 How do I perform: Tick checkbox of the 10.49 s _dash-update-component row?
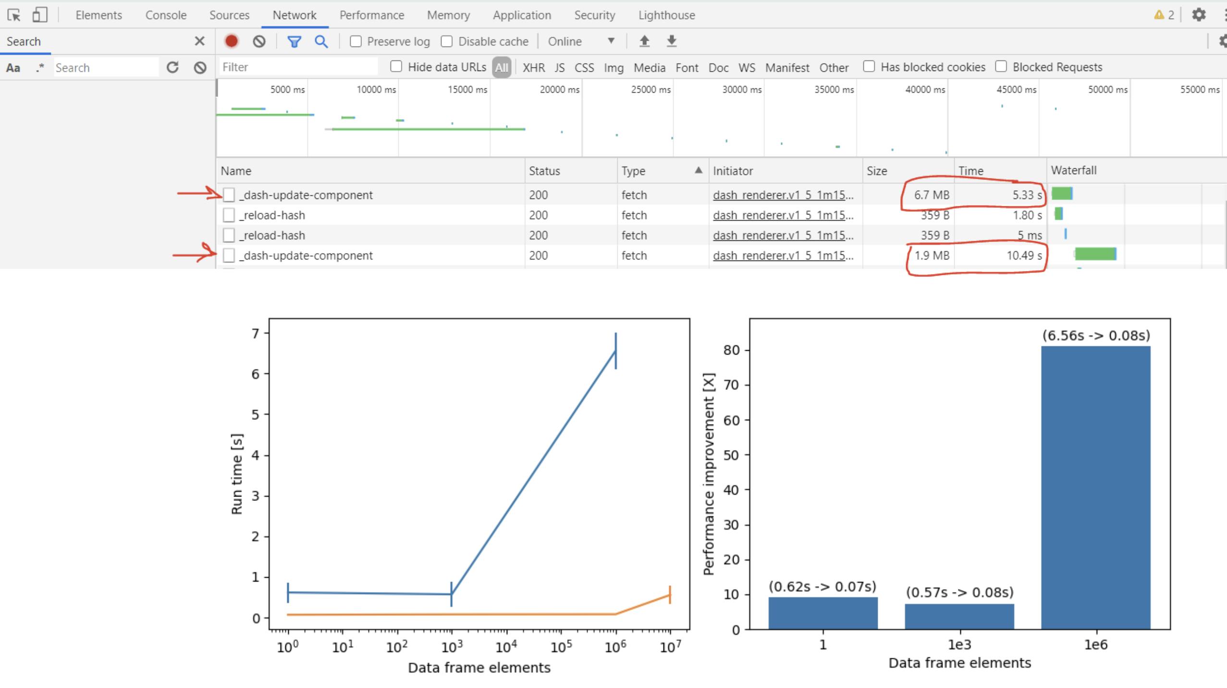[229, 255]
